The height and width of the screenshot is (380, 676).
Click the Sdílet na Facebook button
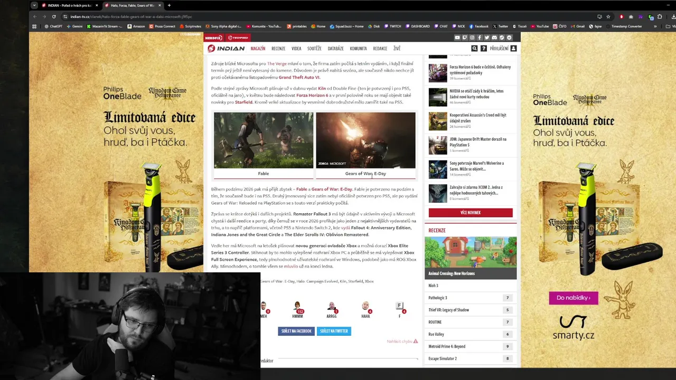coord(296,331)
